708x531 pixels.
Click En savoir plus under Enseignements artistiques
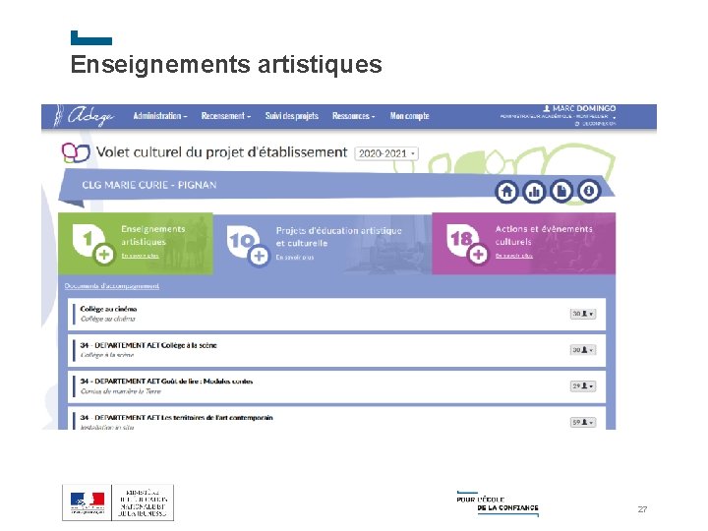[140, 256]
